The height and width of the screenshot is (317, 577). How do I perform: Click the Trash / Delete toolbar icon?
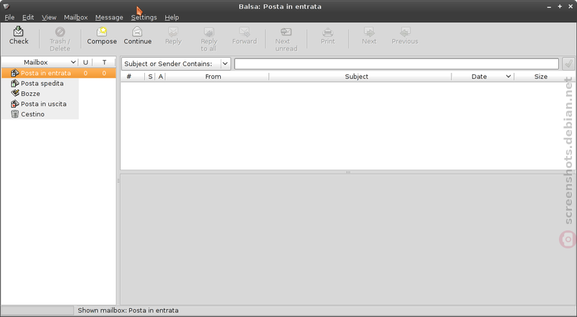tap(60, 32)
